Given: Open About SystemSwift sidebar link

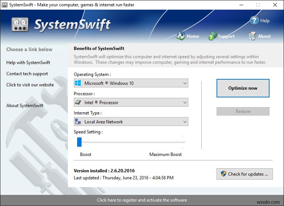Looking at the screenshot, I should (x=25, y=106).
